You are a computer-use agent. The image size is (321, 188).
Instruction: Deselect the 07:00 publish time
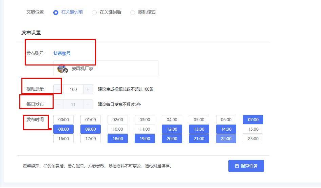[x=253, y=119]
